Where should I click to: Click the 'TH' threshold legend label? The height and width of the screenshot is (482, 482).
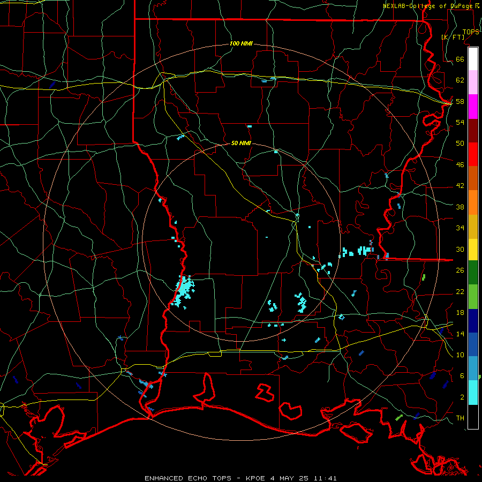point(460,418)
